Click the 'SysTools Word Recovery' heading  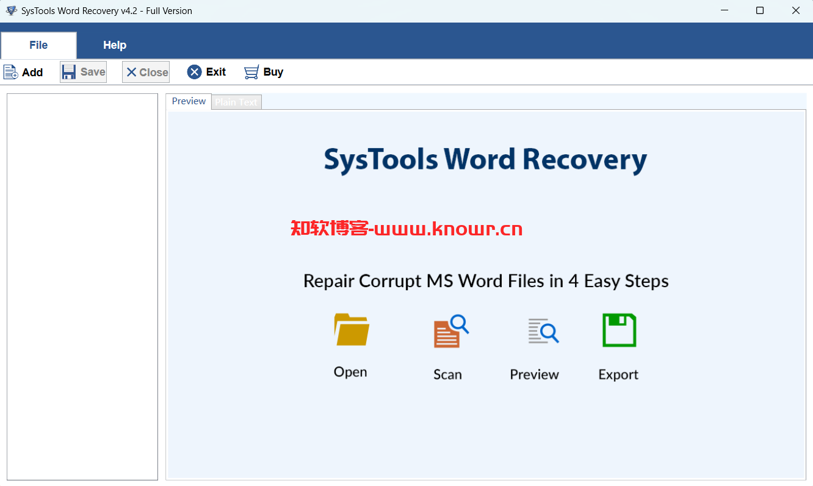(485, 160)
